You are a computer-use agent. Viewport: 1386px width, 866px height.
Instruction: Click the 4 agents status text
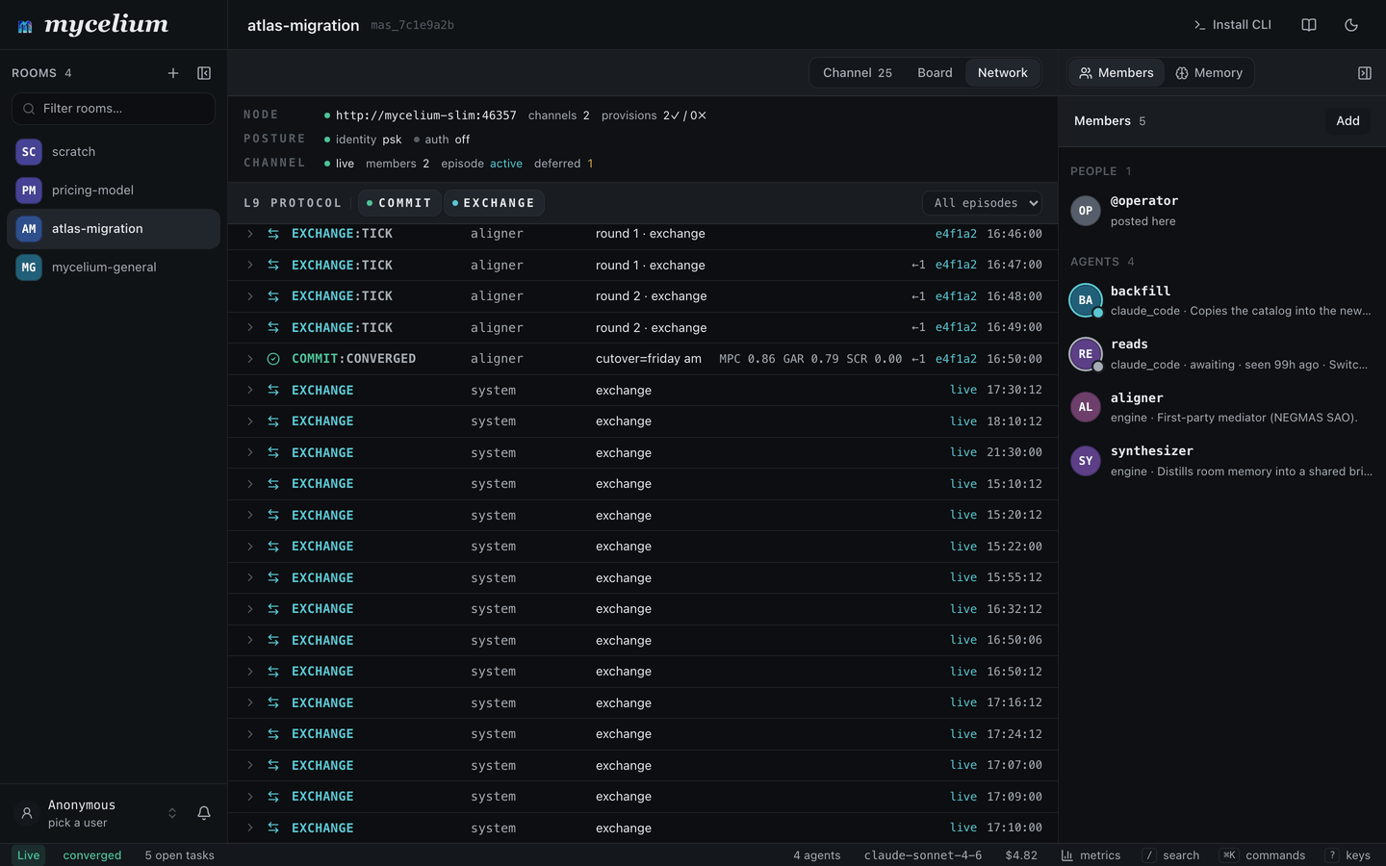point(817,855)
